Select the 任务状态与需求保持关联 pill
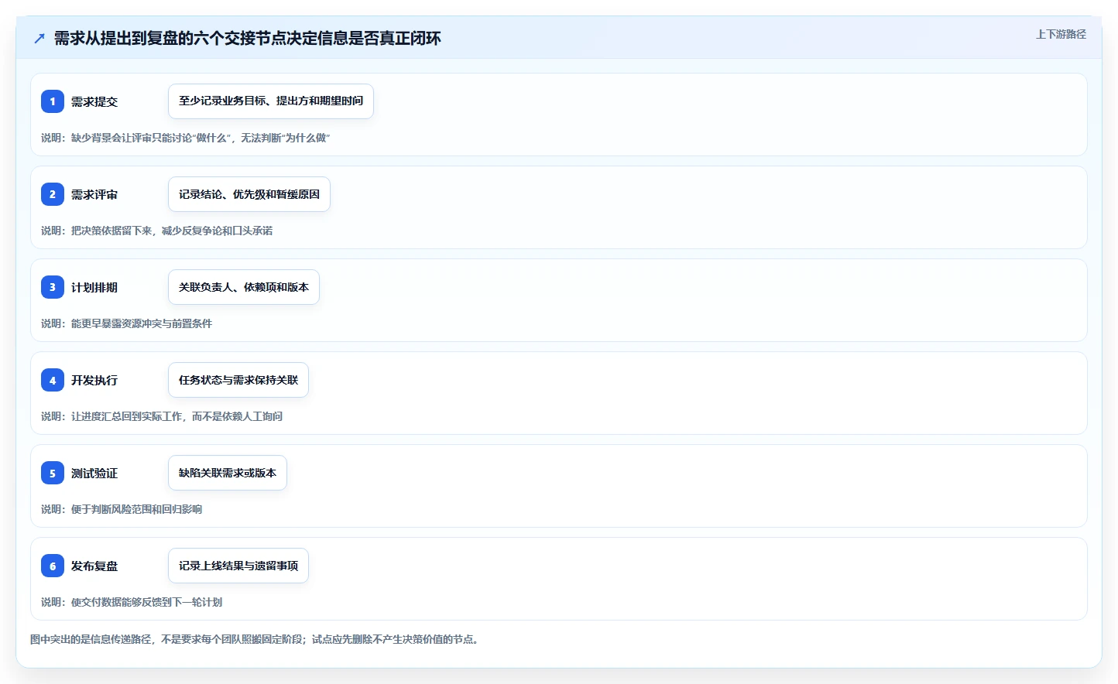The height and width of the screenshot is (684, 1118). [238, 380]
